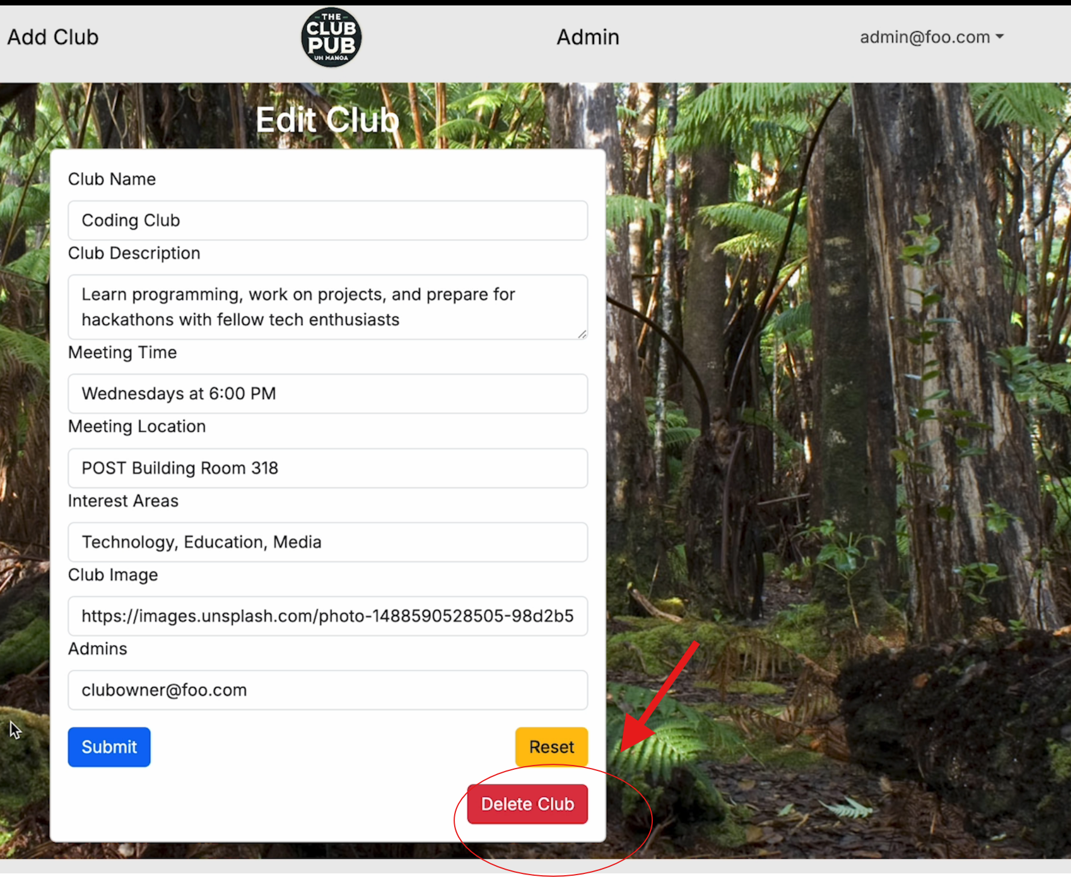Click the yellow Reset button
Screen dimensions: 1071x877
coord(551,747)
